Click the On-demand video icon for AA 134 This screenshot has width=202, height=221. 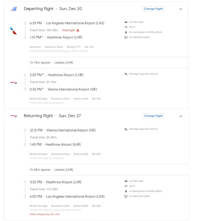pos(126,37)
